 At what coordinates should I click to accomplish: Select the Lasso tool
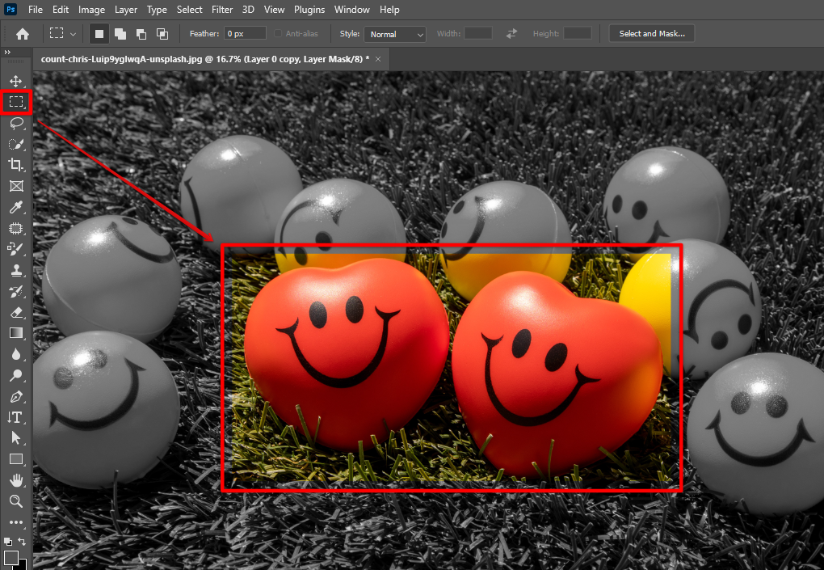pos(15,123)
